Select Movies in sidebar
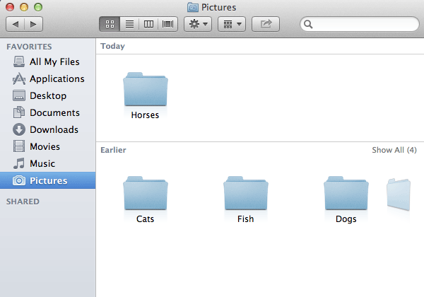This screenshot has height=297, width=424. pos(47,146)
